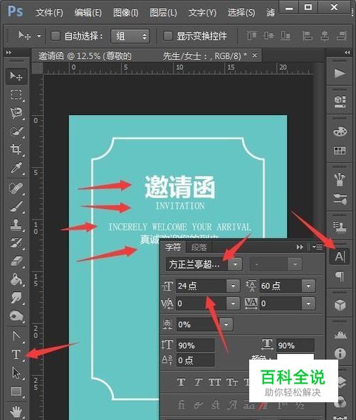
Task: Click the baseline shift 0点 field
Action: tap(195, 360)
